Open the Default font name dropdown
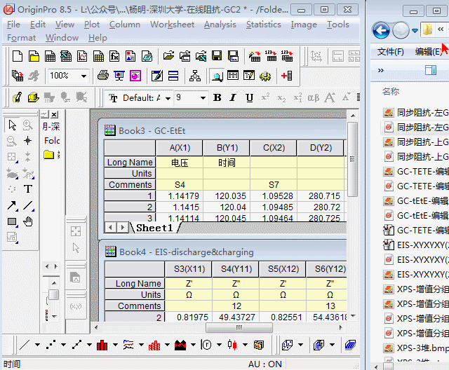This screenshot has height=370, width=449. click(x=166, y=98)
